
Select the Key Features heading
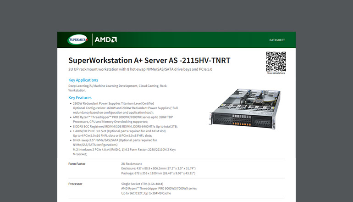(x=80, y=98)
